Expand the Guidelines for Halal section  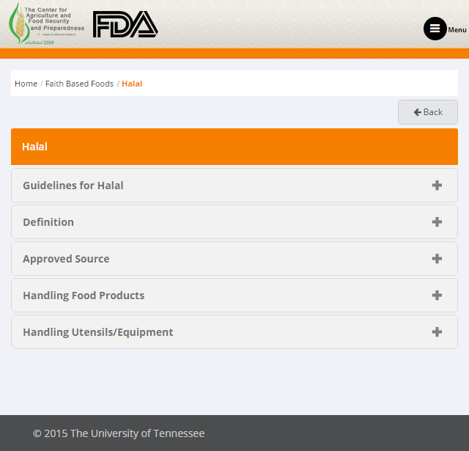coord(73,186)
